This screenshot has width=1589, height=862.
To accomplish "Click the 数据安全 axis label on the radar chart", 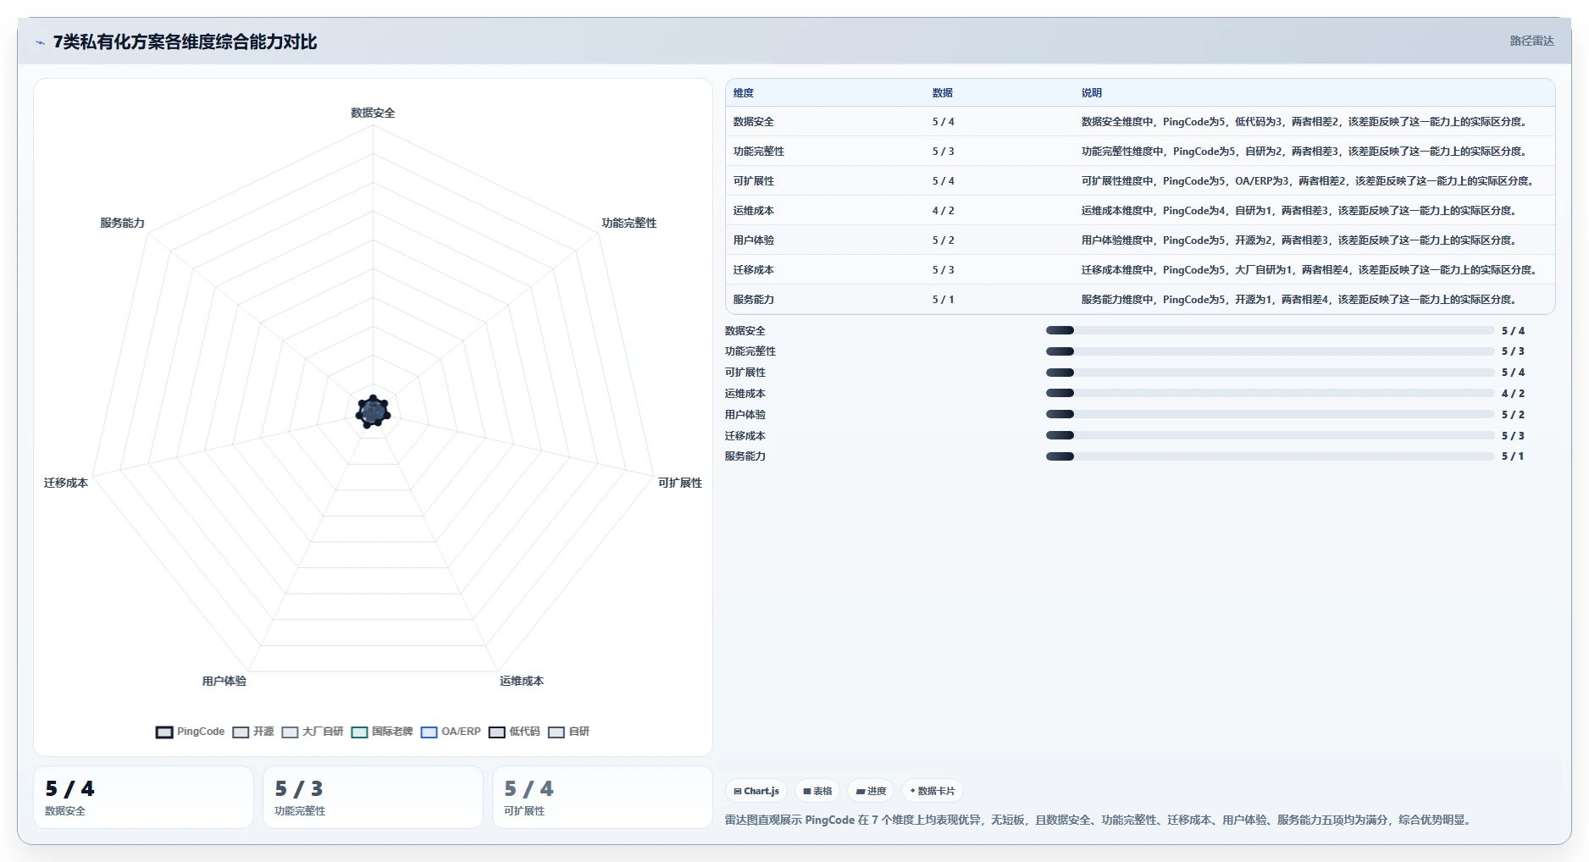I will [373, 113].
